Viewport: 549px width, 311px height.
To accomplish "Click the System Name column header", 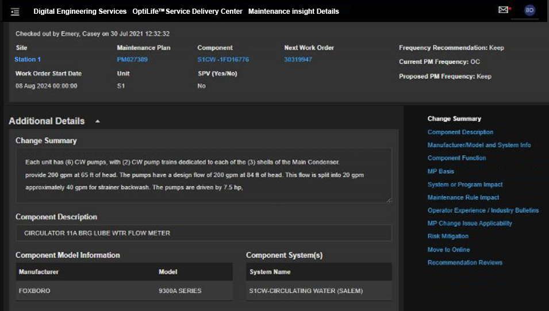I will 270,272.
